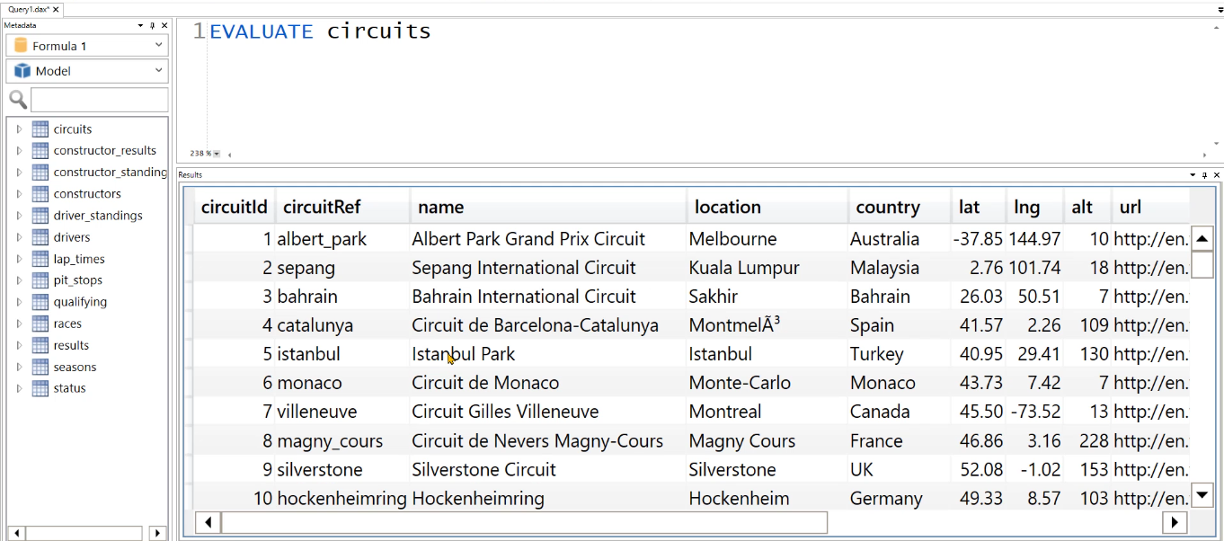Close the Metadata panel
This screenshot has height=541, width=1224.
[164, 25]
